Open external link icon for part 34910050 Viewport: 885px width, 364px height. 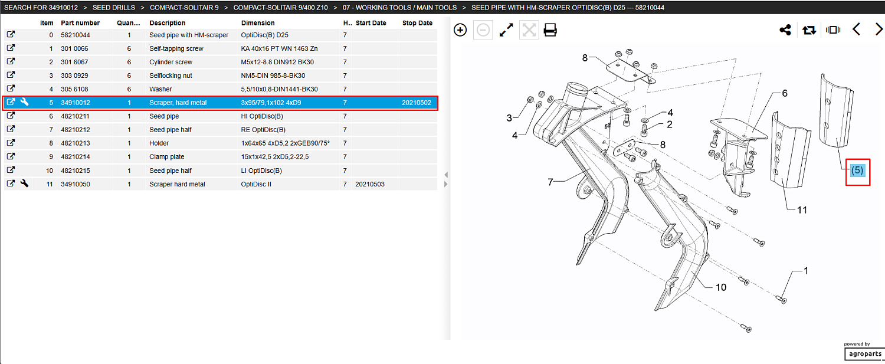11,184
